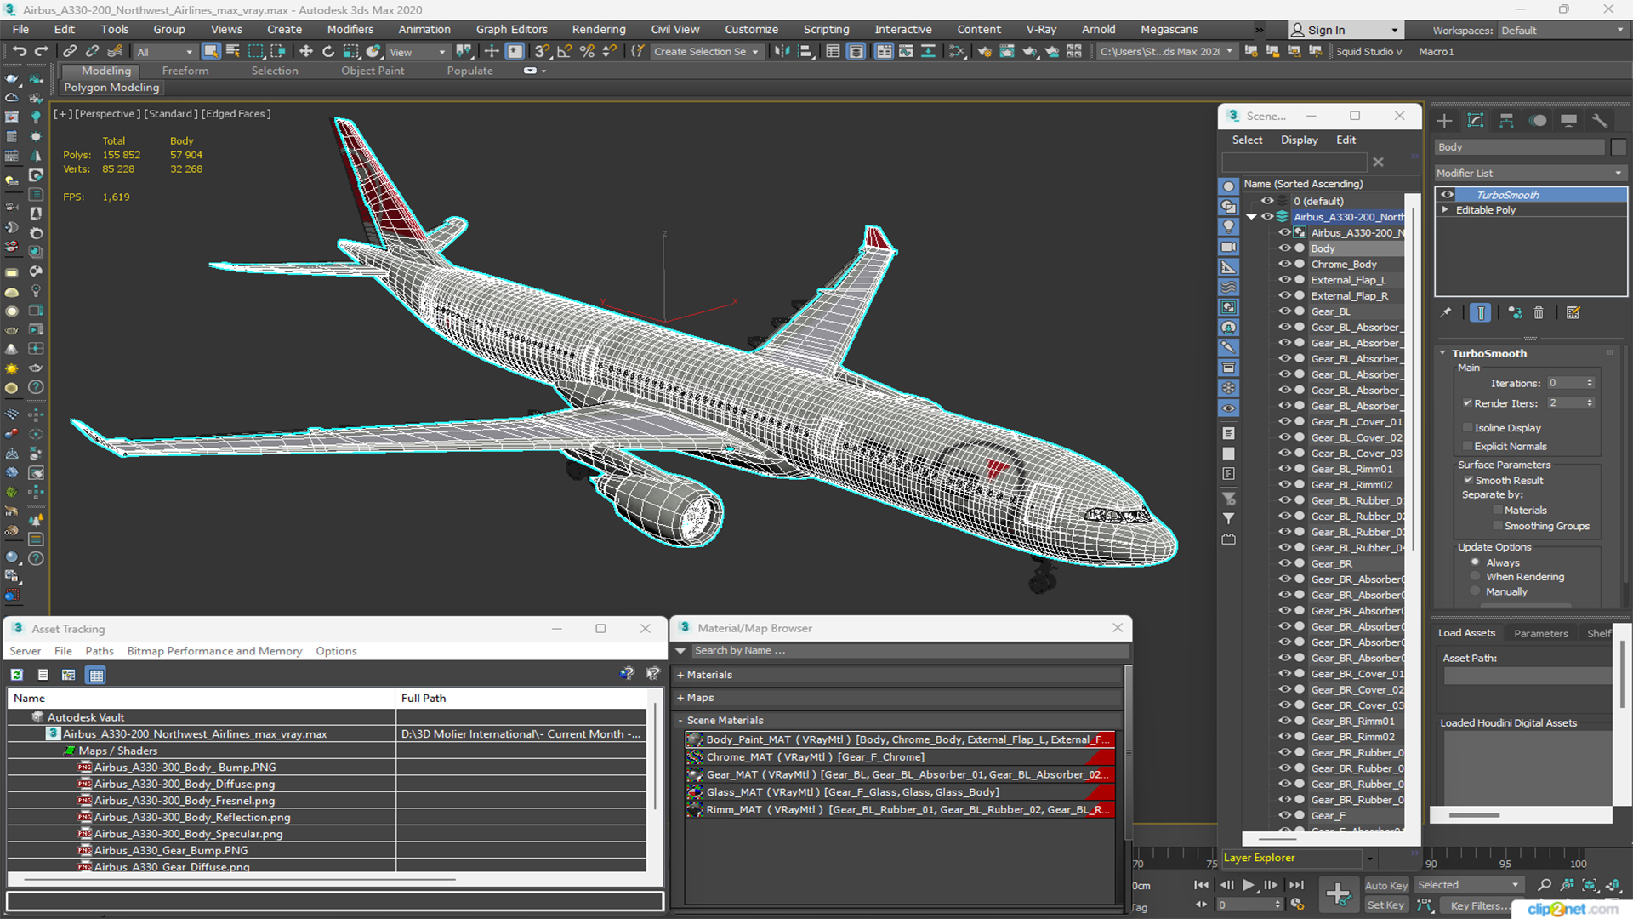Click the Set Key button
This screenshot has width=1633, height=919.
1385,905
